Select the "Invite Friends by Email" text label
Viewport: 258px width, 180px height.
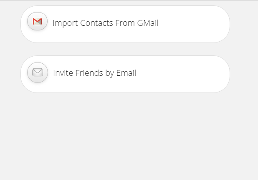point(94,73)
